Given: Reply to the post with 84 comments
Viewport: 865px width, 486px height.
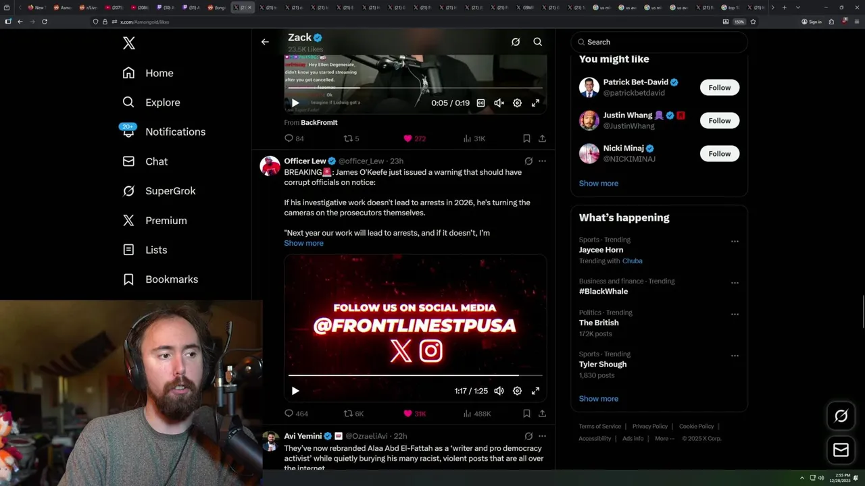Looking at the screenshot, I should [294, 138].
